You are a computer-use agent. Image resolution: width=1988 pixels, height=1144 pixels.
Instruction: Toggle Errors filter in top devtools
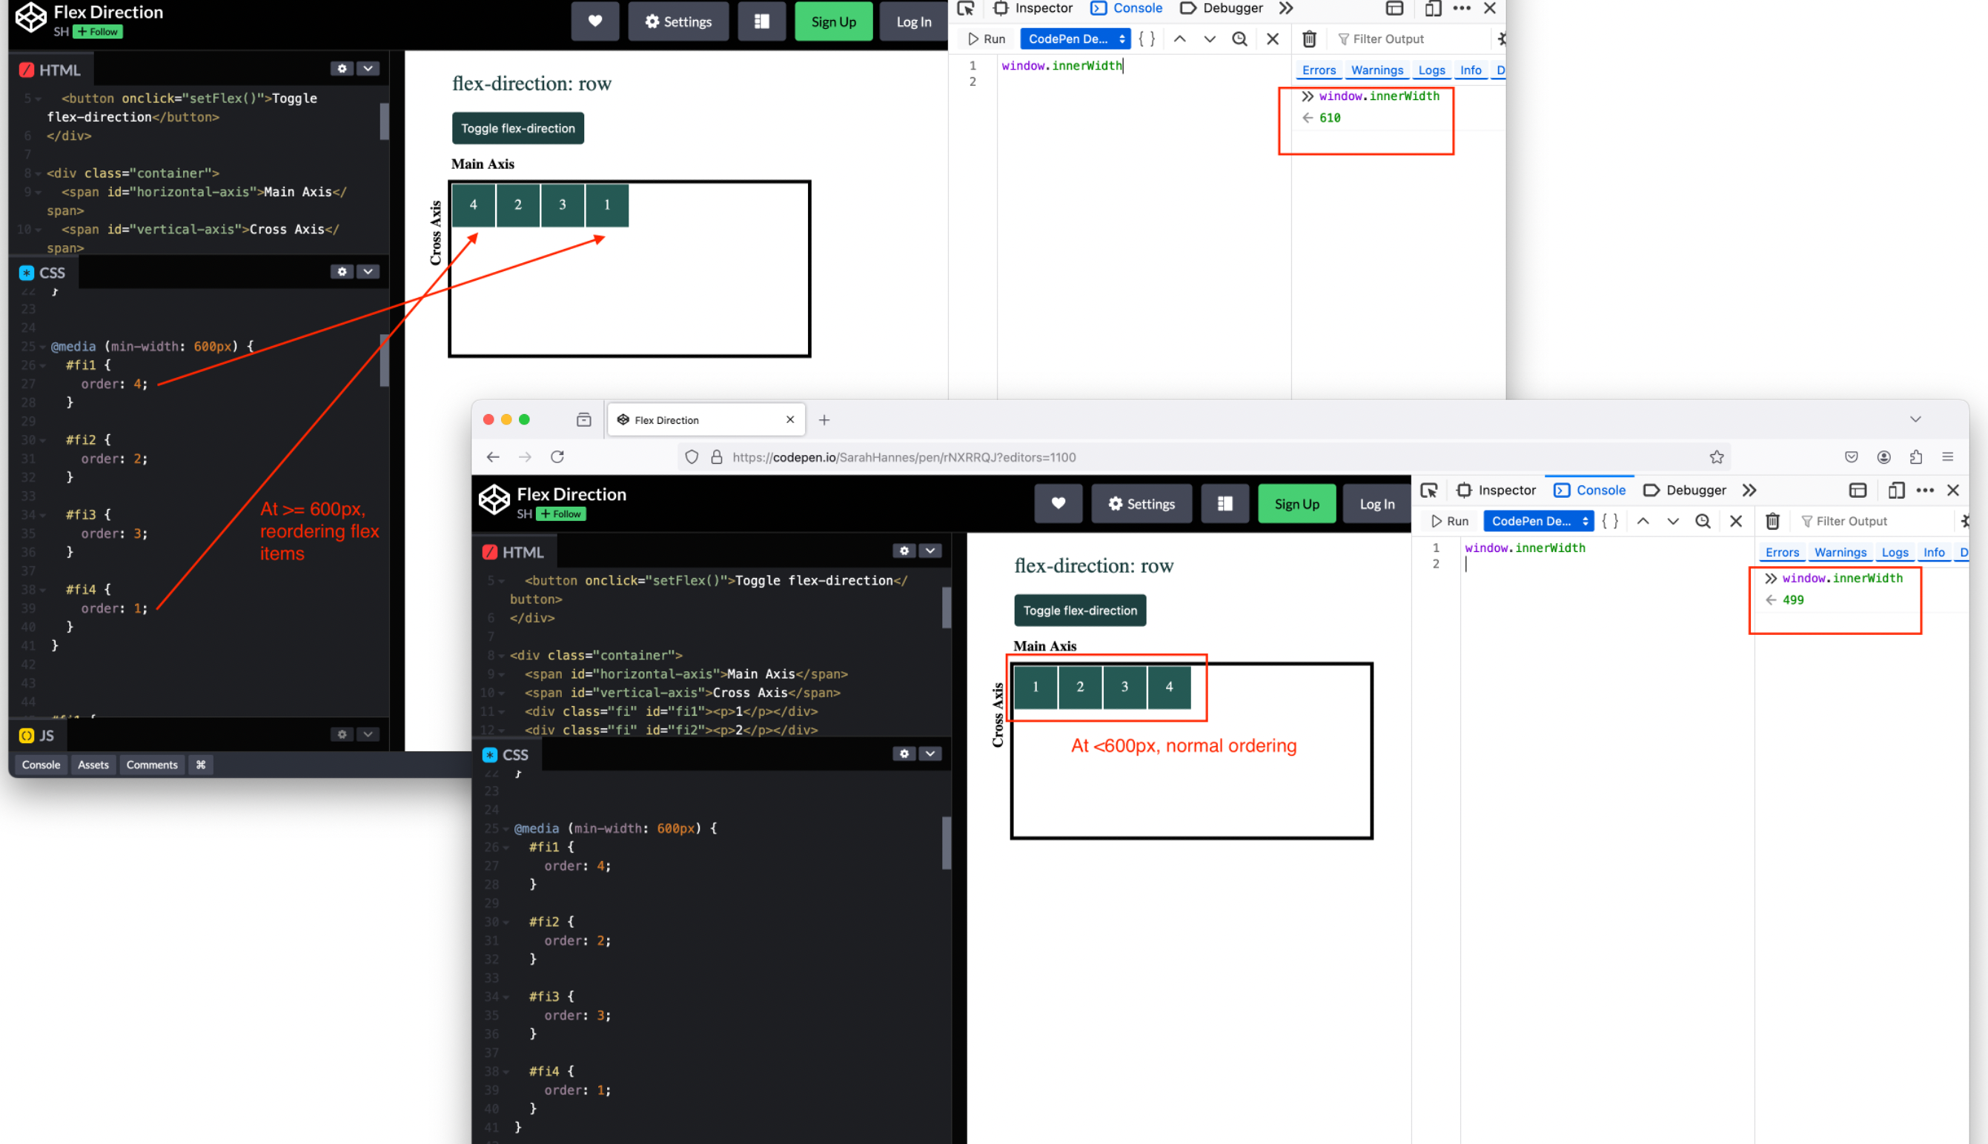click(x=1319, y=70)
